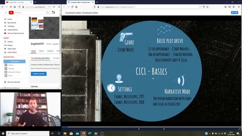This screenshot has width=242, height=136.
Task: Open Firefox menu in YouTube window
Action: point(59,7)
